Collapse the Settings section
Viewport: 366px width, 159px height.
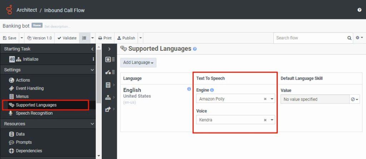(92, 70)
